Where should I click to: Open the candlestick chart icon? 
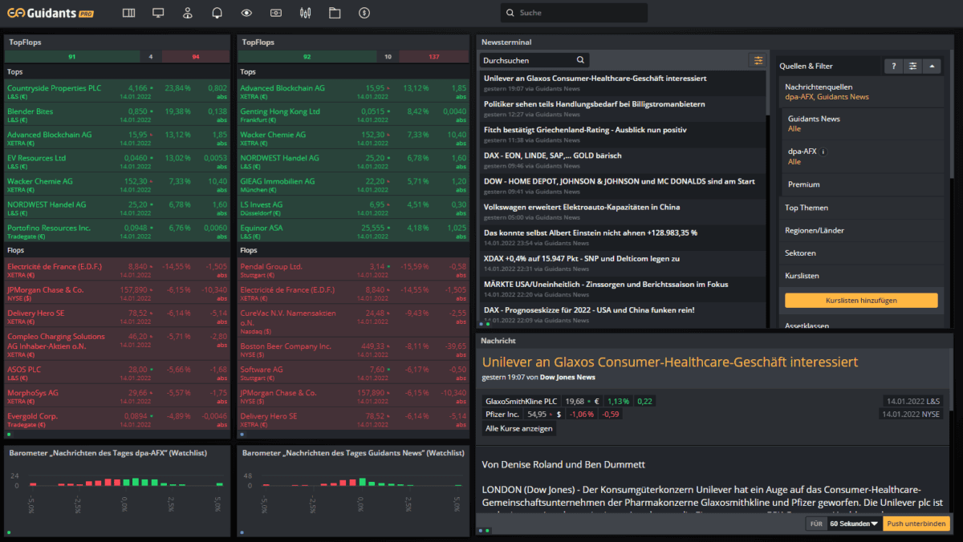point(305,13)
